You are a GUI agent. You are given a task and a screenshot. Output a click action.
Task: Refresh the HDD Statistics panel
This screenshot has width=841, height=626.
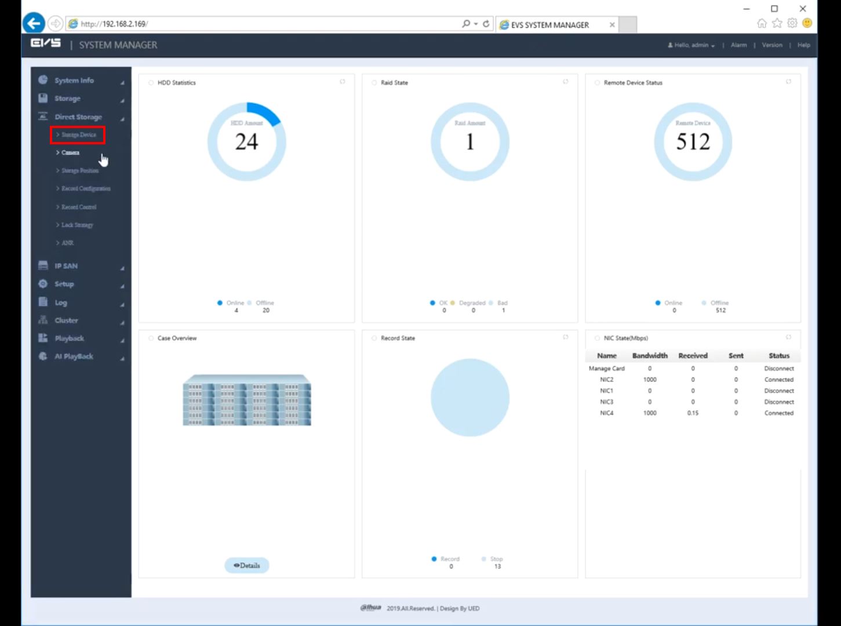(x=343, y=82)
